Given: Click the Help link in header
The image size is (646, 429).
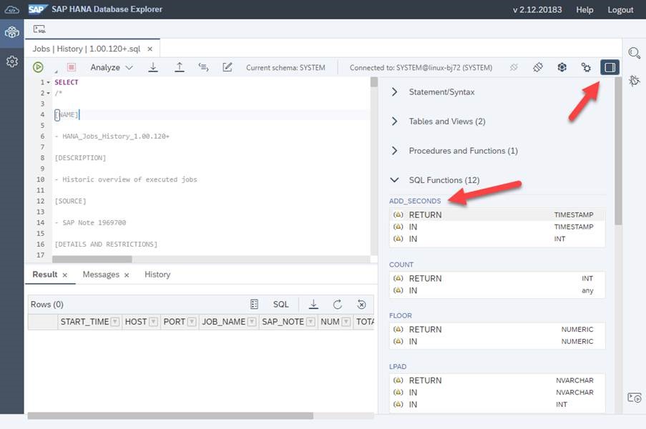Looking at the screenshot, I should pos(584,10).
